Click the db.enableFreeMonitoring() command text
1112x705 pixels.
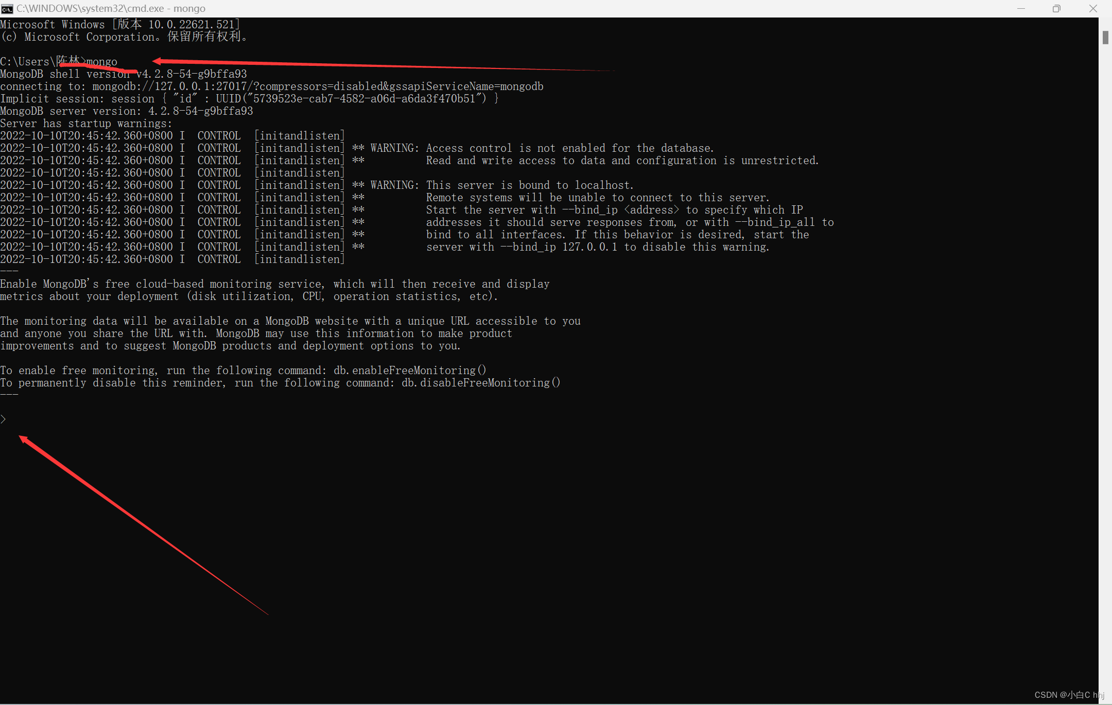pos(409,371)
